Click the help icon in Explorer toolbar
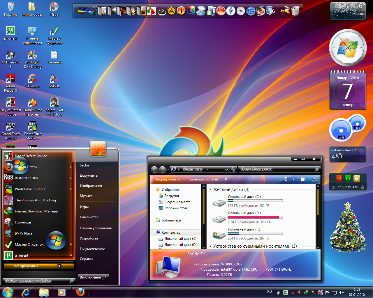The width and height of the screenshot is (373, 298). 314,179
